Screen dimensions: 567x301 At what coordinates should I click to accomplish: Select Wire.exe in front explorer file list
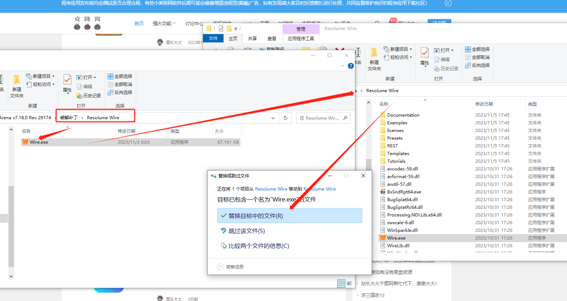click(130, 142)
